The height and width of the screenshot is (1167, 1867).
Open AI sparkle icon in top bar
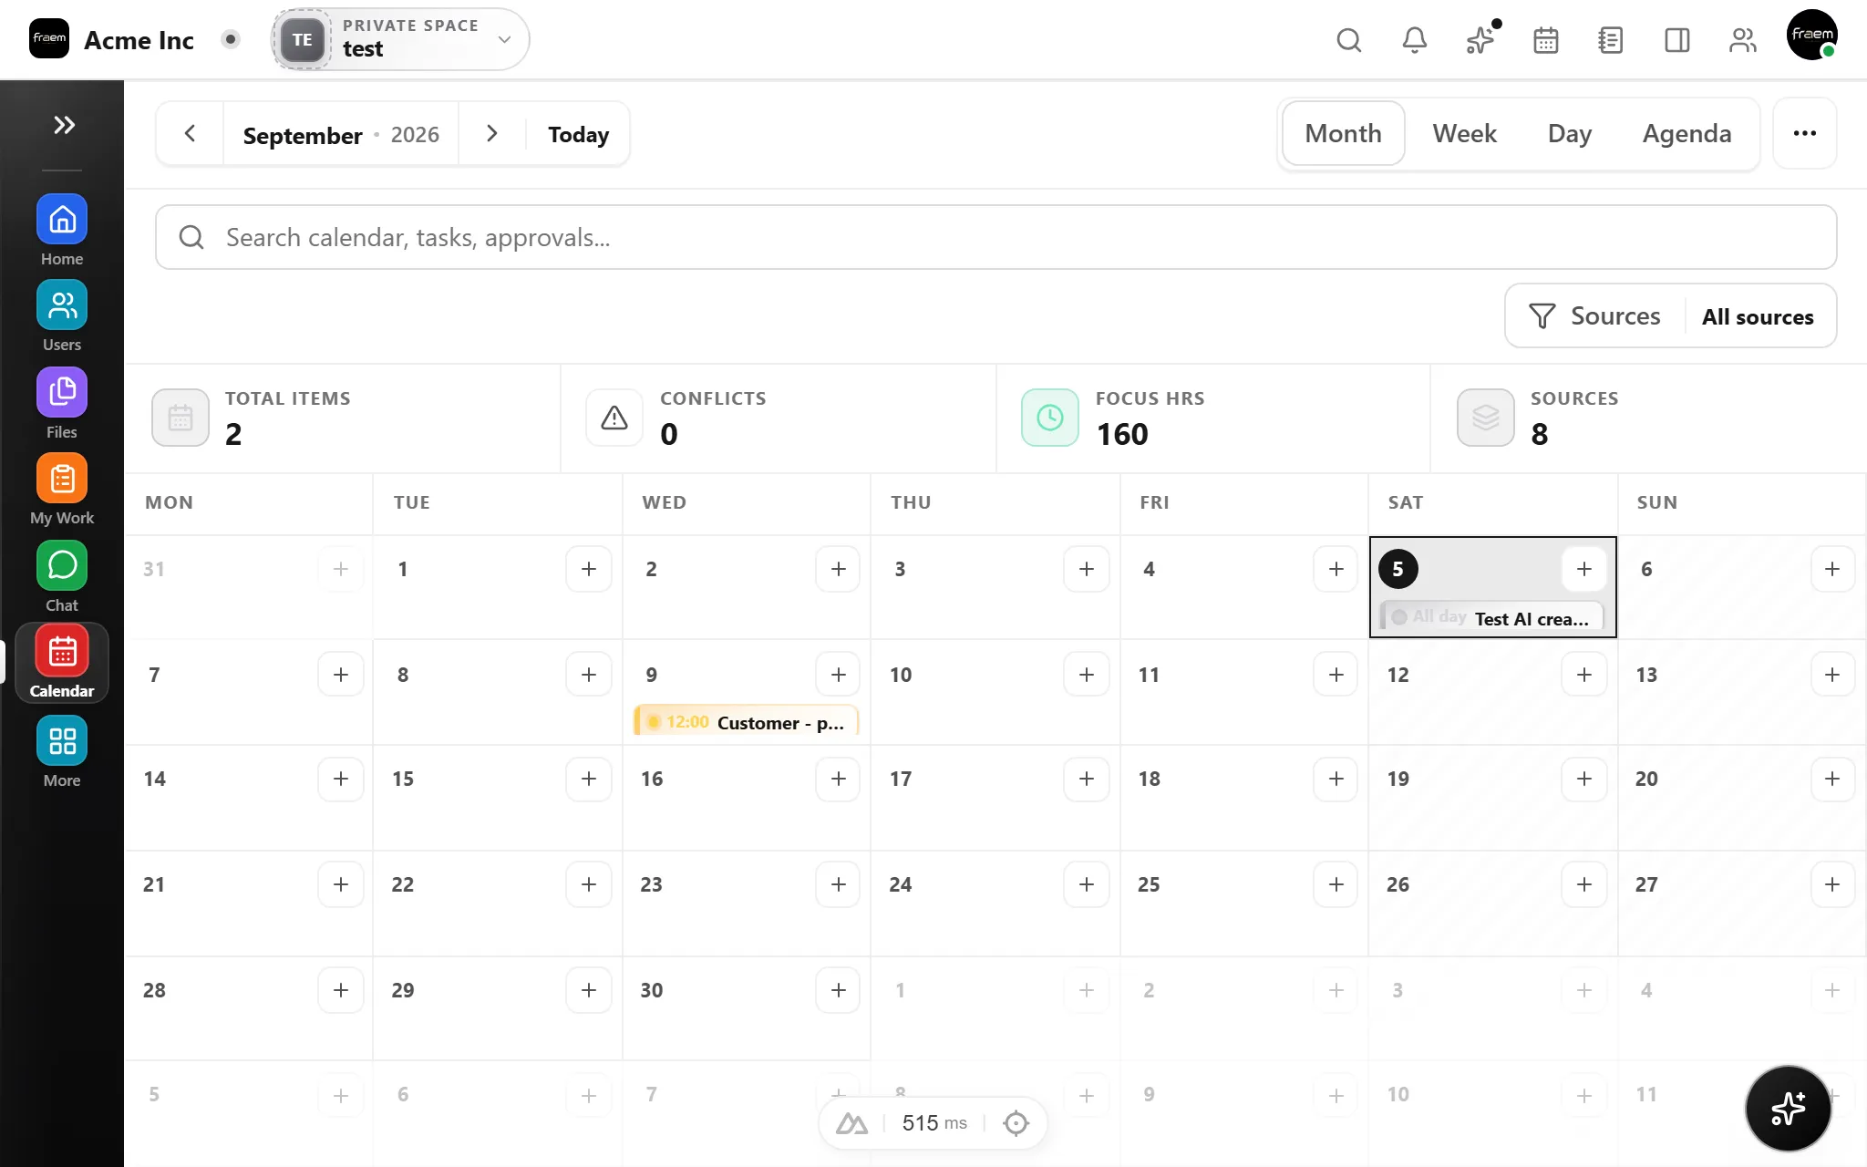[x=1480, y=40]
